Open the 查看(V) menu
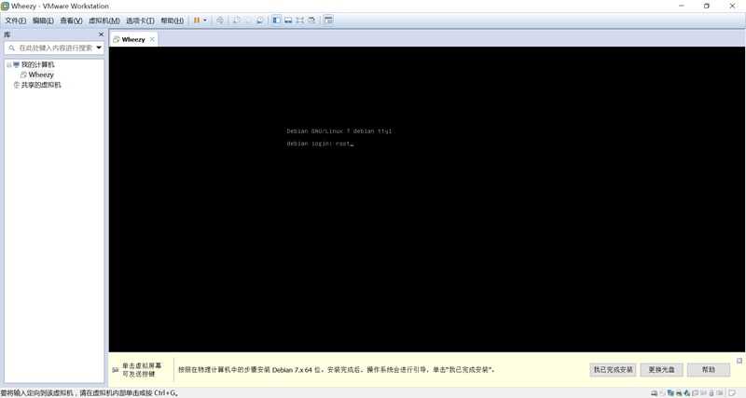The height and width of the screenshot is (398, 746). pos(71,21)
